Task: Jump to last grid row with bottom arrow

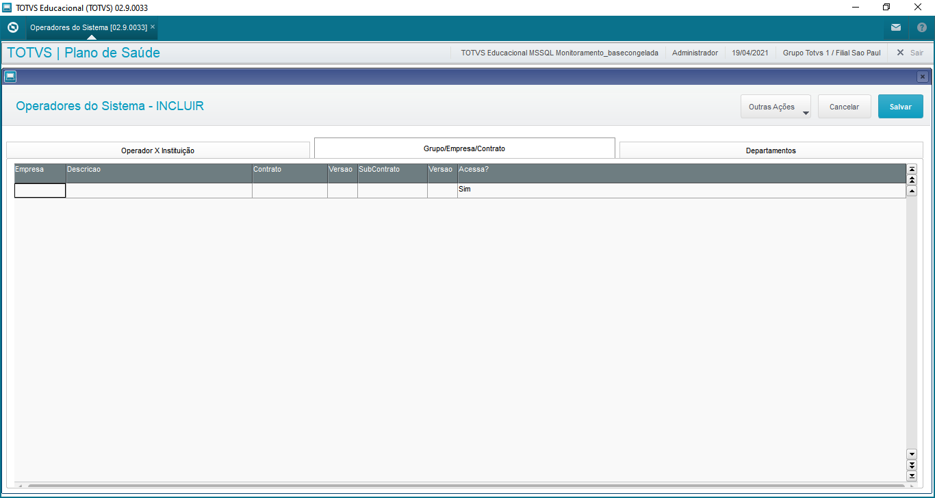Action: 912,476
